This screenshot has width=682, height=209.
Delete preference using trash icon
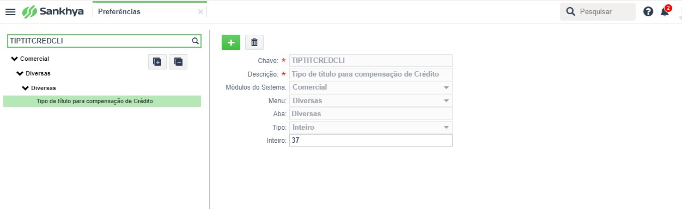click(254, 42)
